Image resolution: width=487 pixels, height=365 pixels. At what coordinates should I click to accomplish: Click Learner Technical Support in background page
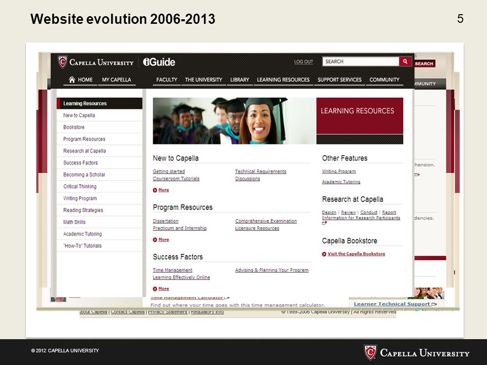[392, 304]
